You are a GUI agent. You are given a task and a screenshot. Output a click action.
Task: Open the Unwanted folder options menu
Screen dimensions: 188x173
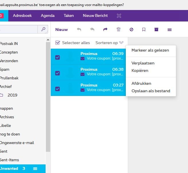(x=35, y=169)
